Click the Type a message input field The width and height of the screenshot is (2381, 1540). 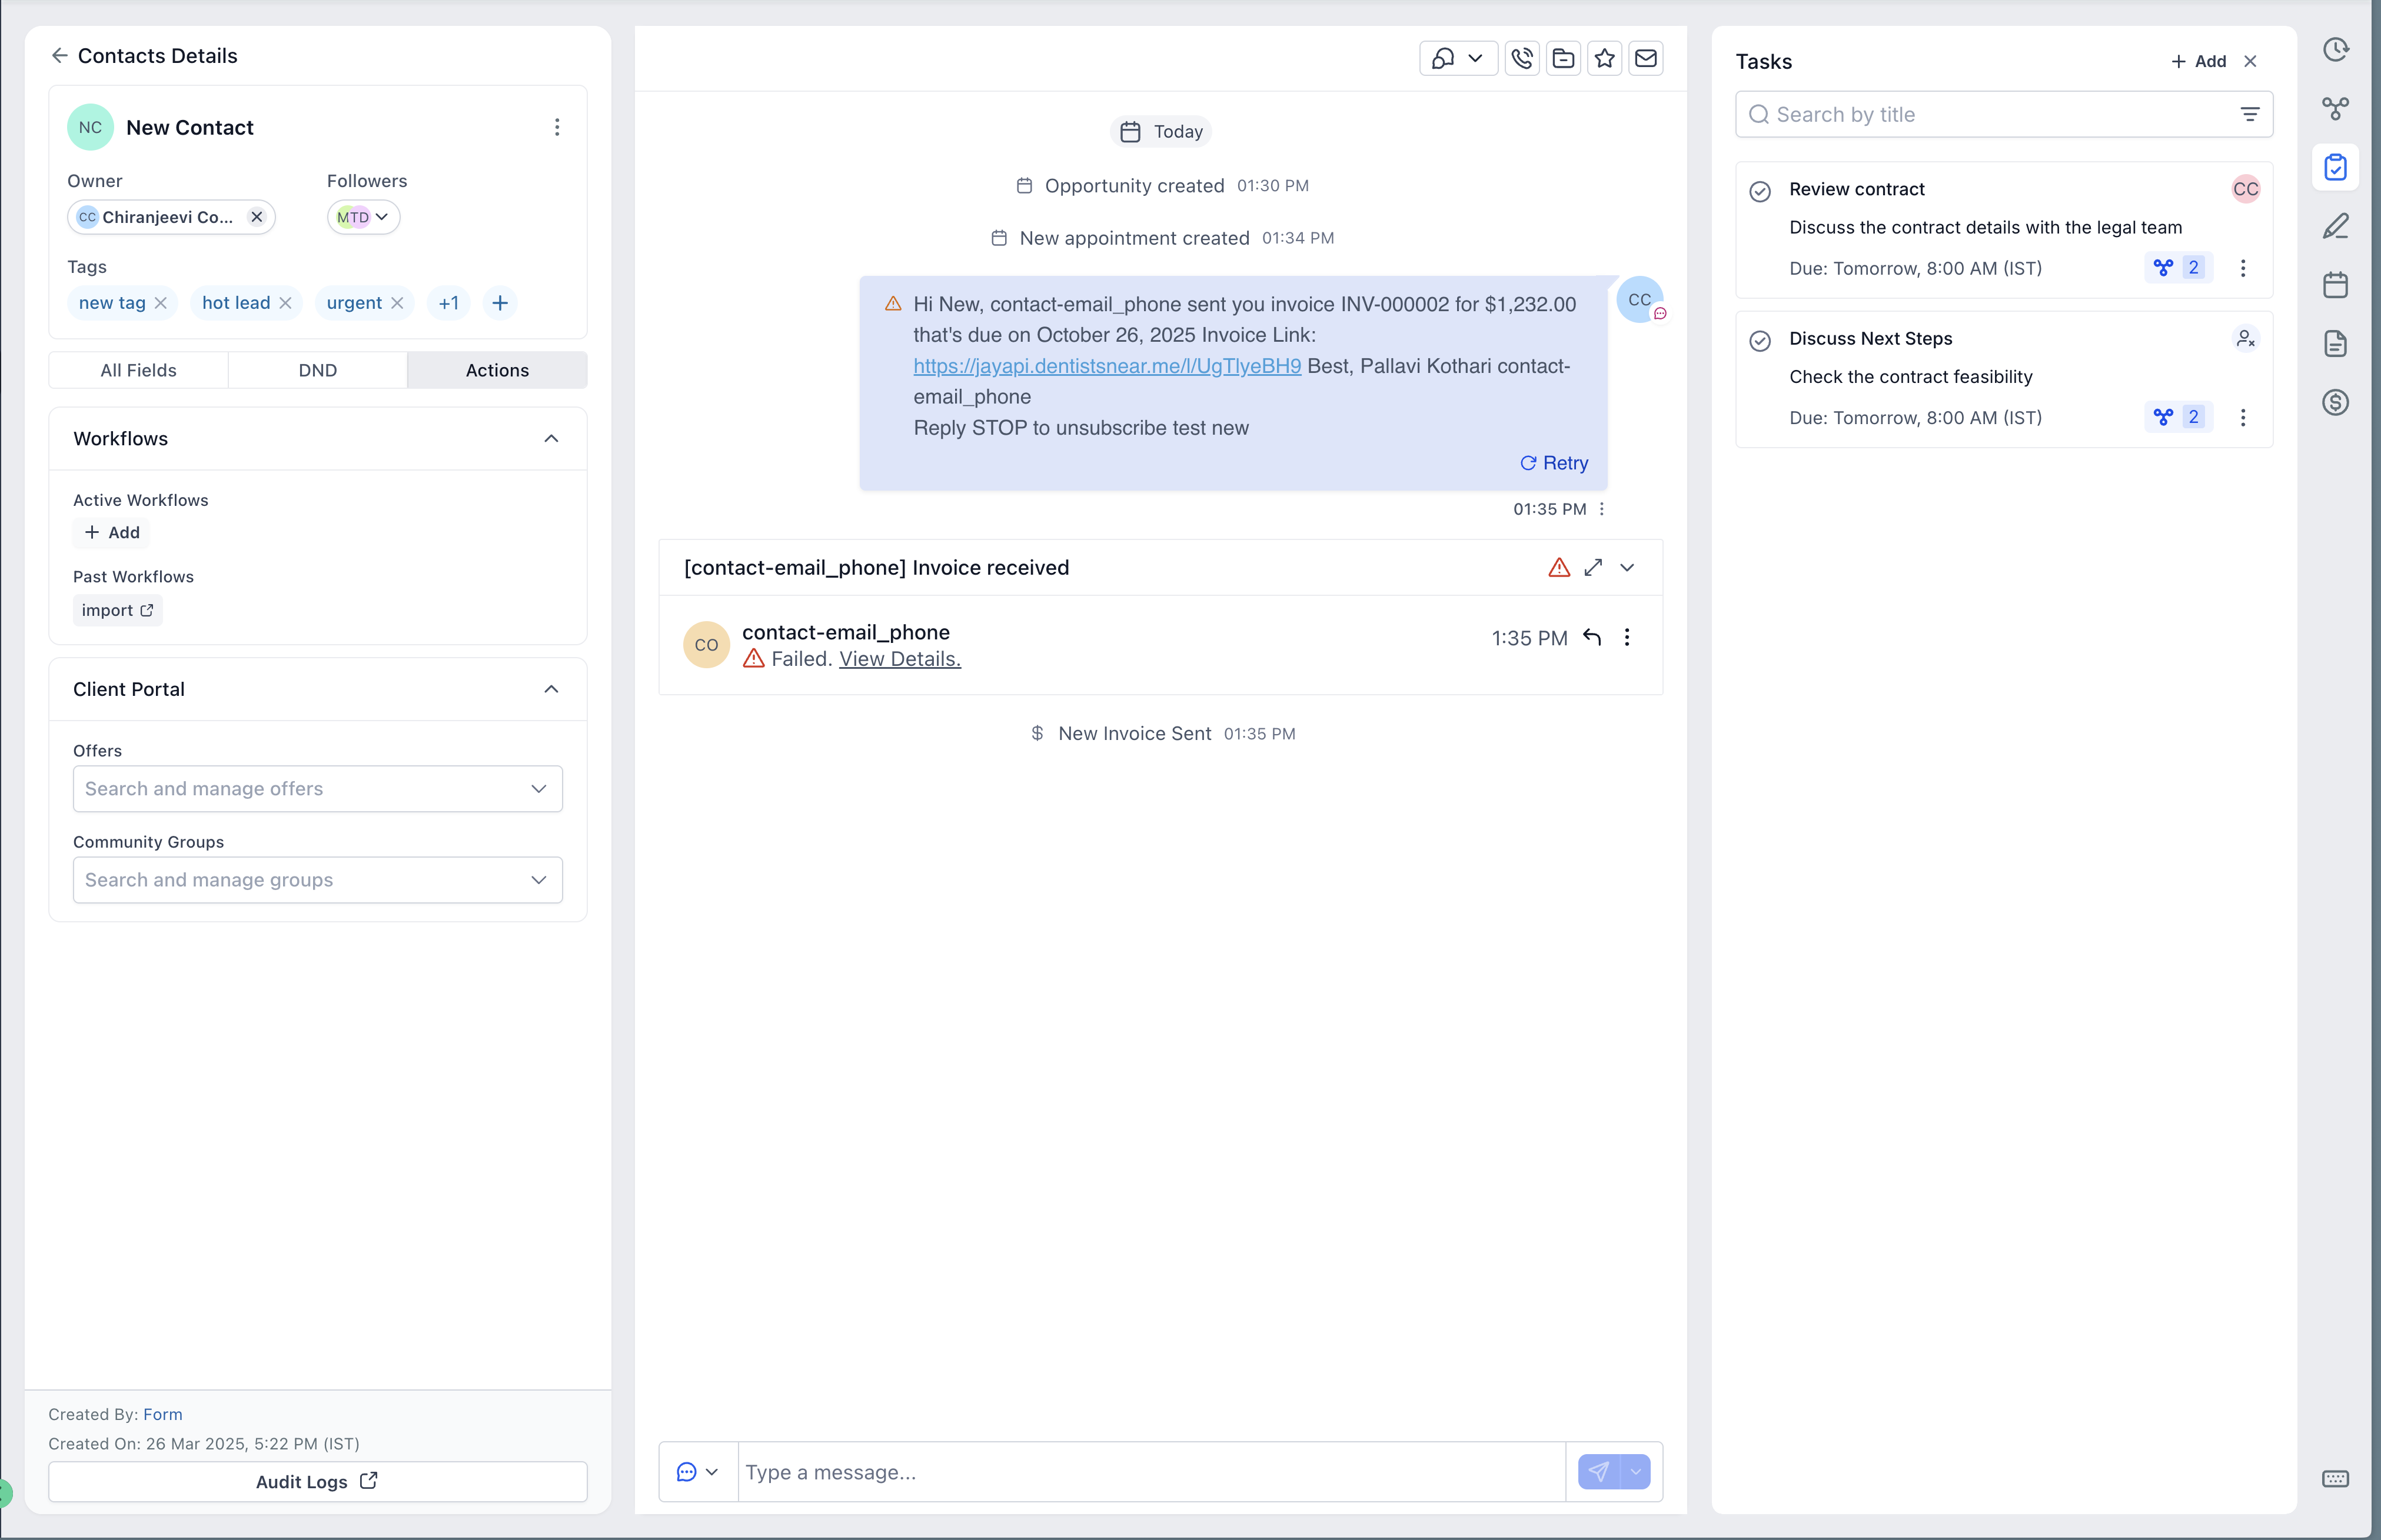(x=1150, y=1472)
